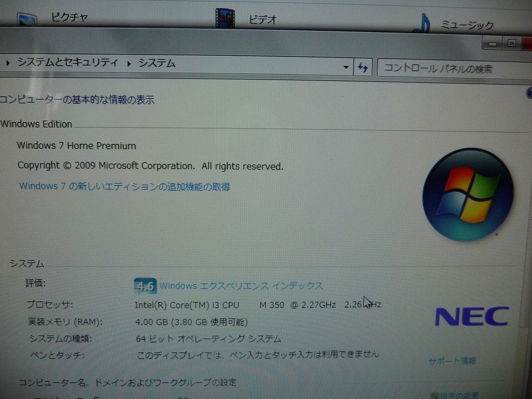
Task: Click the 4.6 experience index score badge
Action: click(x=145, y=286)
